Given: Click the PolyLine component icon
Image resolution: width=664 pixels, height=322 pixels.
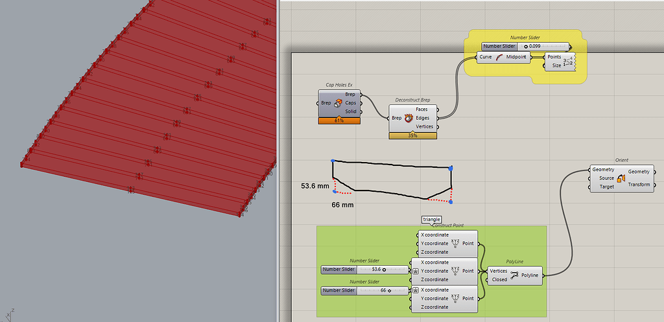Looking at the screenshot, I should point(514,275).
